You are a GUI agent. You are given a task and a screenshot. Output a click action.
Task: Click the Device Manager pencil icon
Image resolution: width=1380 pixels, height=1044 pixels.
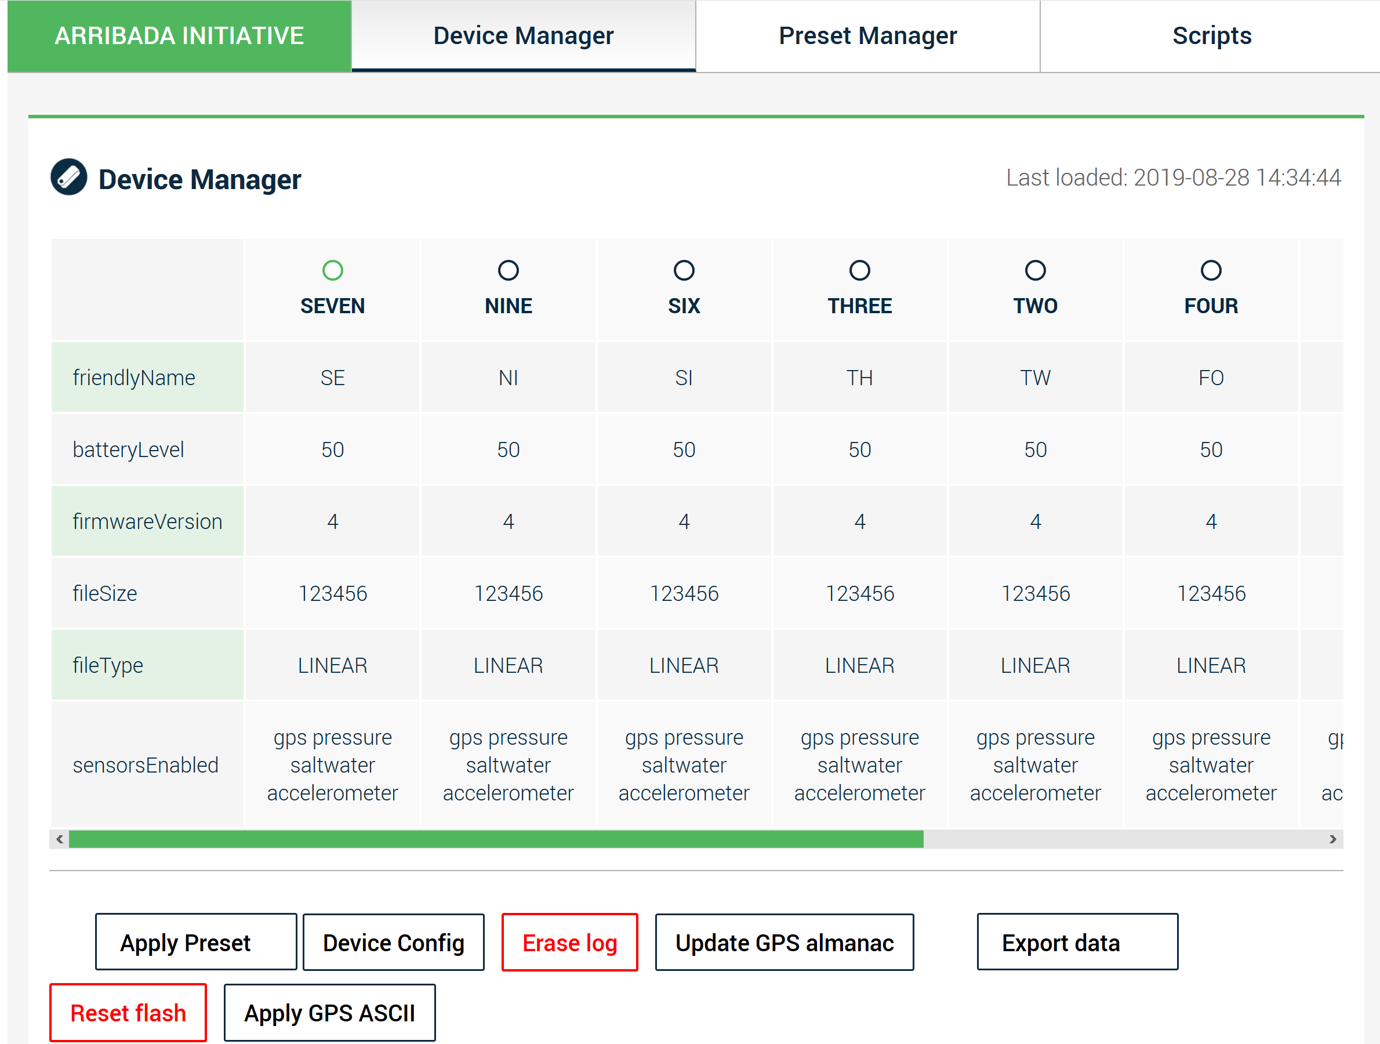pos(68,177)
